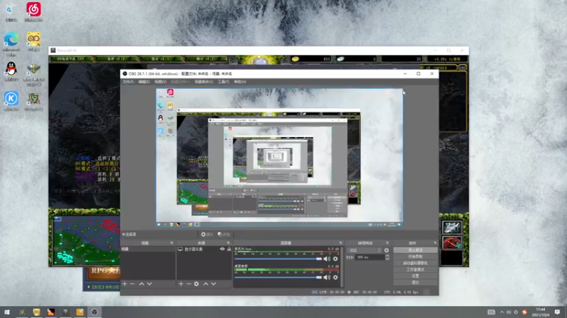Toggle lock icon of display capture source
The height and width of the screenshot is (318, 567).
[x=229, y=249]
